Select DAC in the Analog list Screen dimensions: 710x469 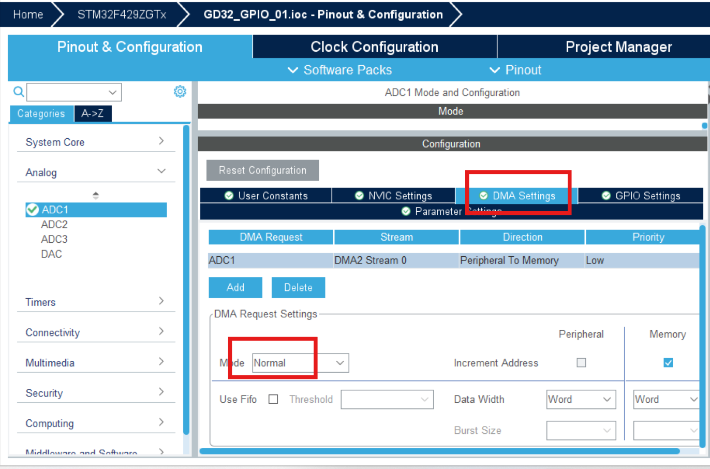[51, 254]
